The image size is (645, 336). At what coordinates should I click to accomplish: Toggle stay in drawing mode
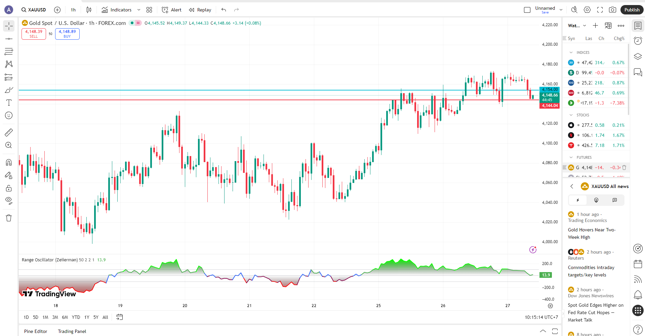click(9, 175)
